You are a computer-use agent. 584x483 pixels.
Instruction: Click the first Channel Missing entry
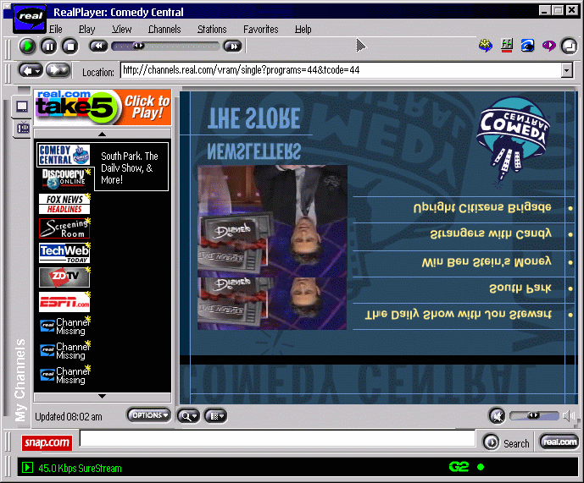point(64,327)
